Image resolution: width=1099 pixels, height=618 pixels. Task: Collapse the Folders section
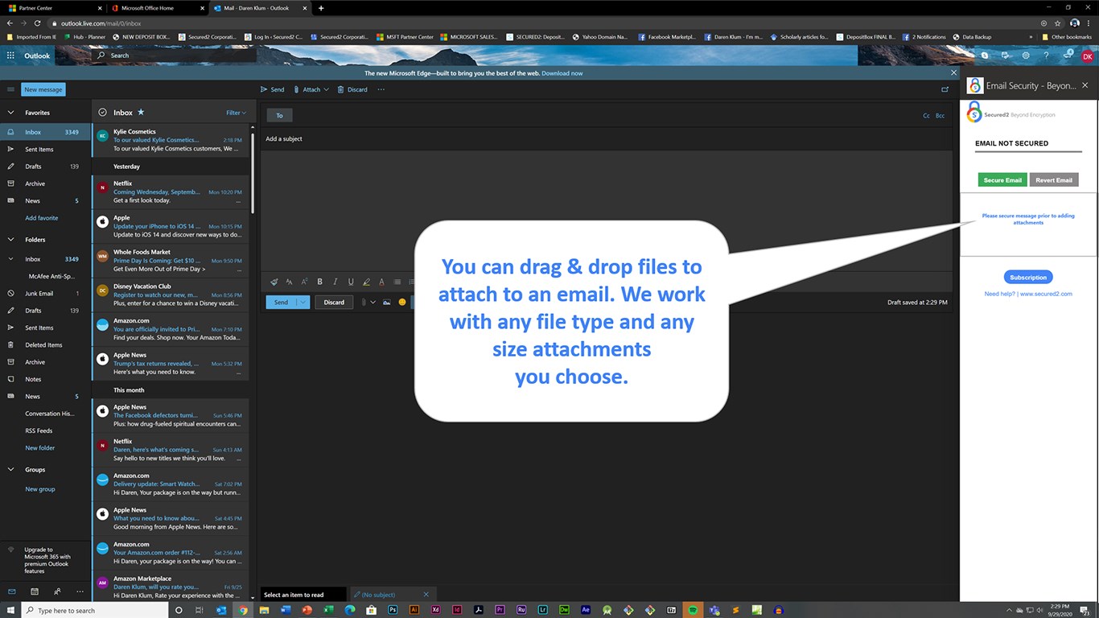tap(10, 240)
